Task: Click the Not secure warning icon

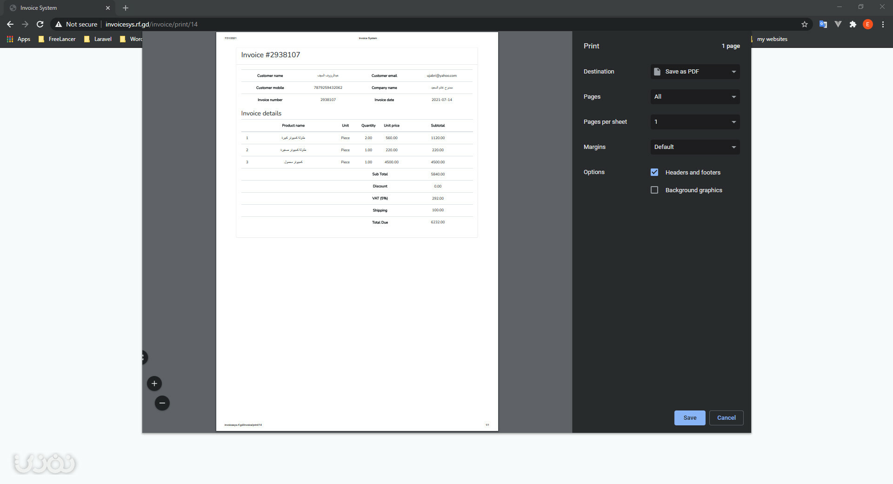Action: point(59,24)
